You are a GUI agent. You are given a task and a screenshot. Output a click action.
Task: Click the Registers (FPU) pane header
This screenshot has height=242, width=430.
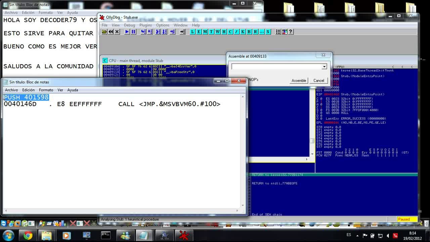[367, 67]
